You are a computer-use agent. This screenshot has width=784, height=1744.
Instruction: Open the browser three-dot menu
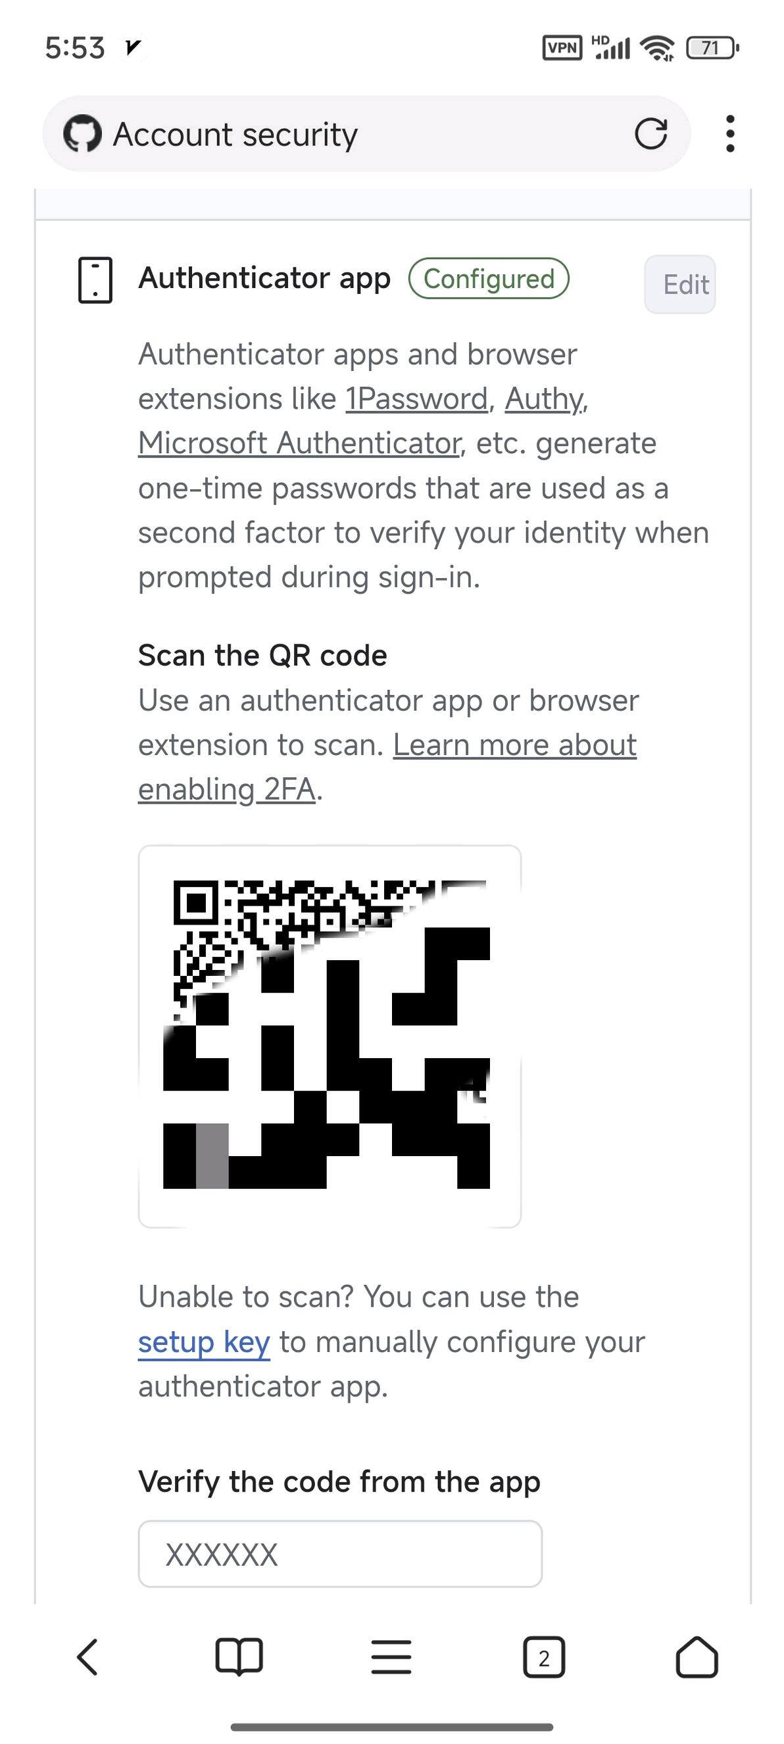pyautogui.click(x=730, y=133)
